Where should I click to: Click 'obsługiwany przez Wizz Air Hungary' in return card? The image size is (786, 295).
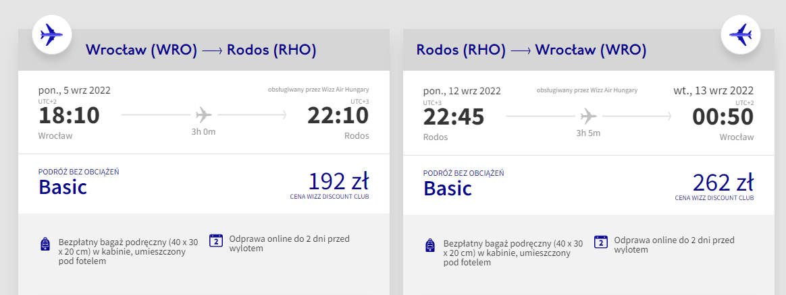click(x=587, y=90)
